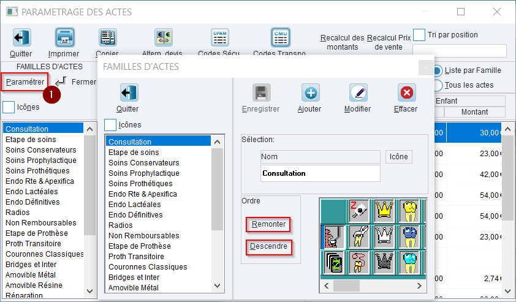Pick the yellow molar tooth icon
The image size is (516, 302).
tap(410, 211)
